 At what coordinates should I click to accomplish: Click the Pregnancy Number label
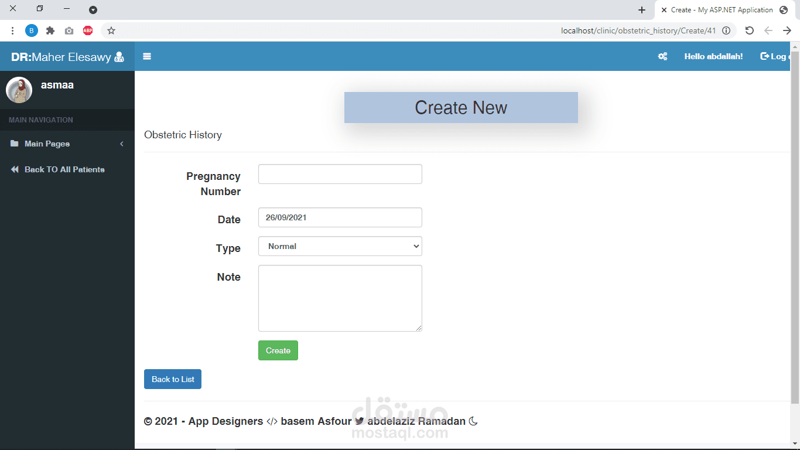[x=213, y=184]
